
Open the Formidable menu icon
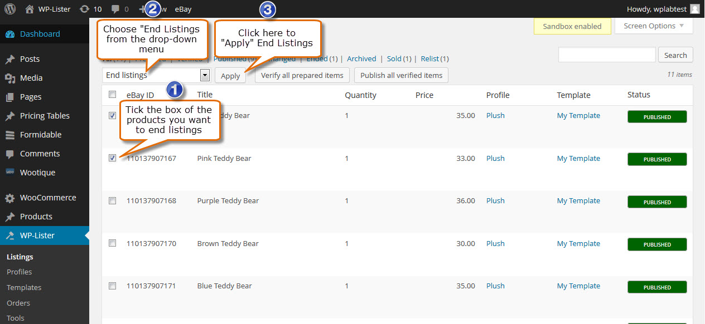[x=10, y=135]
